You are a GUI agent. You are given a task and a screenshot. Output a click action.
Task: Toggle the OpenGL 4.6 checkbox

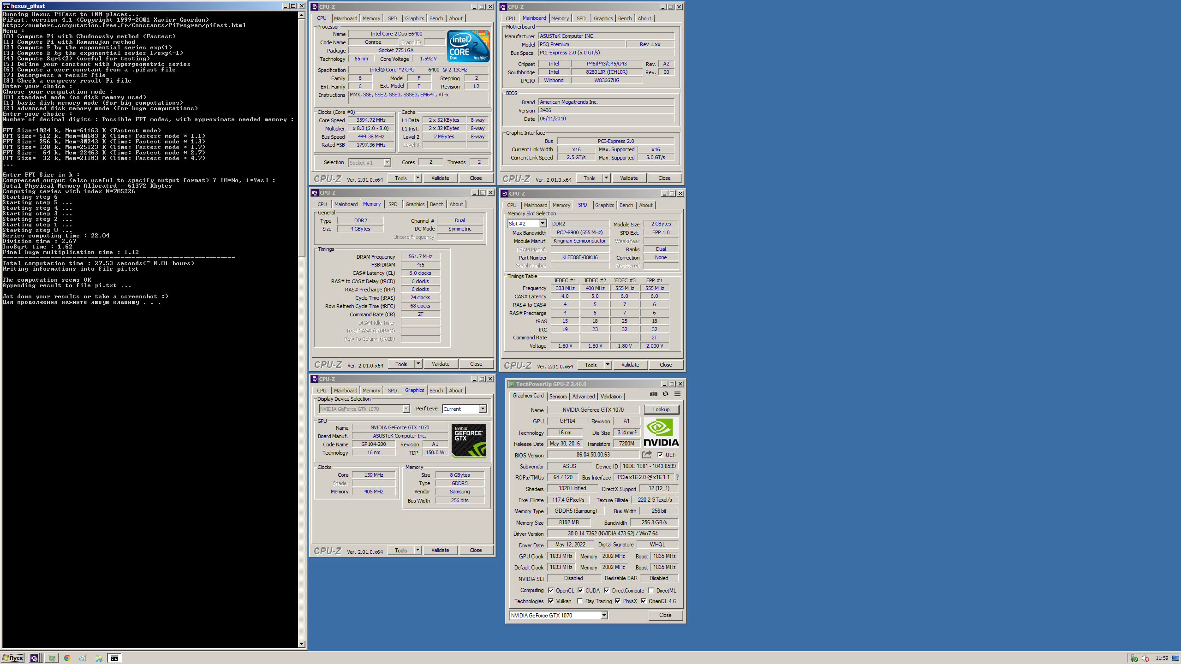click(644, 601)
